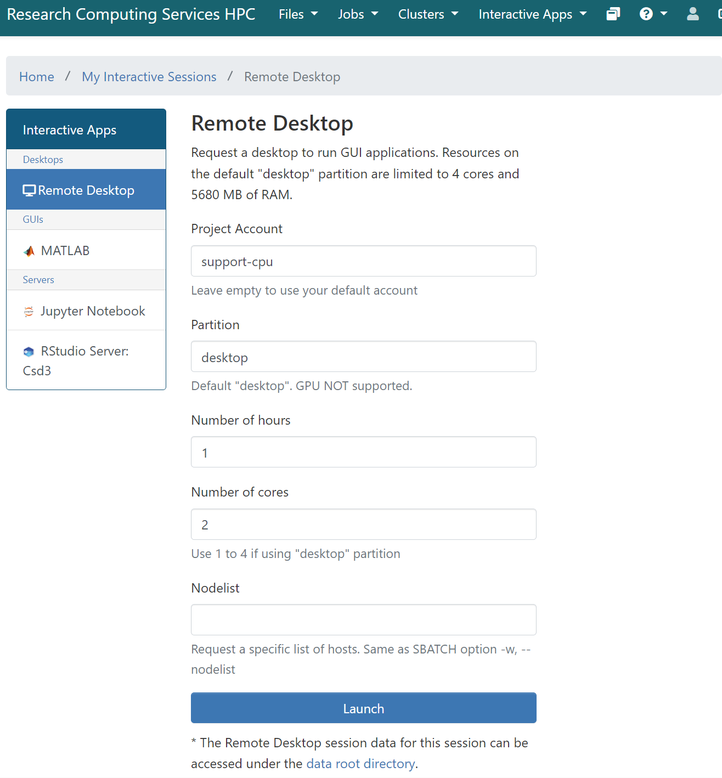Click the empty Nodelist text field
Image resolution: width=722 pixels, height=778 pixels.
coord(363,620)
